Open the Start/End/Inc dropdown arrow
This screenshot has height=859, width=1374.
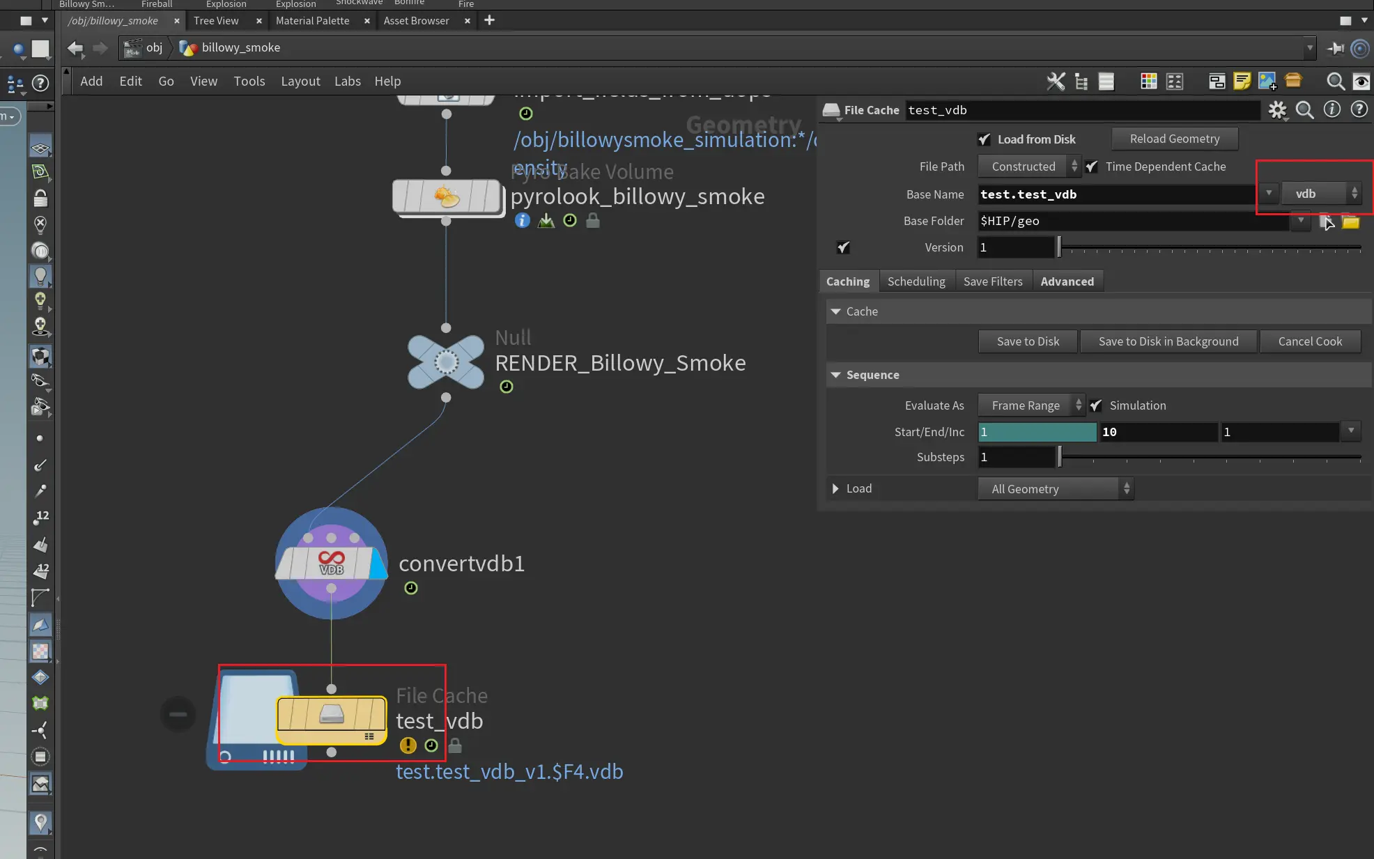click(1351, 431)
